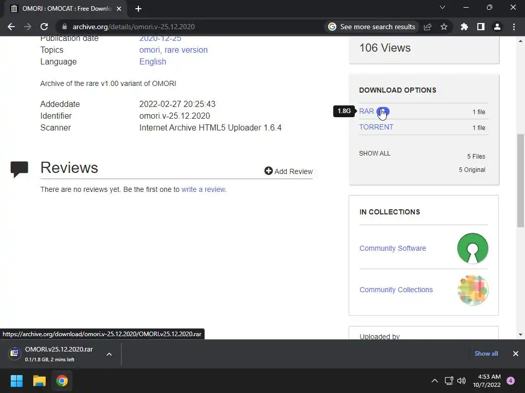Click the plus icon beside Add Review
The height and width of the screenshot is (393, 525).
[268, 171]
